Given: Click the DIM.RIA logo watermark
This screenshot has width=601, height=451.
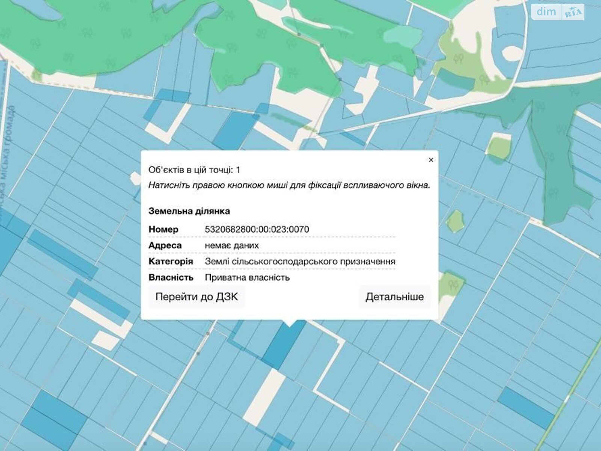Looking at the screenshot, I should tap(558, 12).
